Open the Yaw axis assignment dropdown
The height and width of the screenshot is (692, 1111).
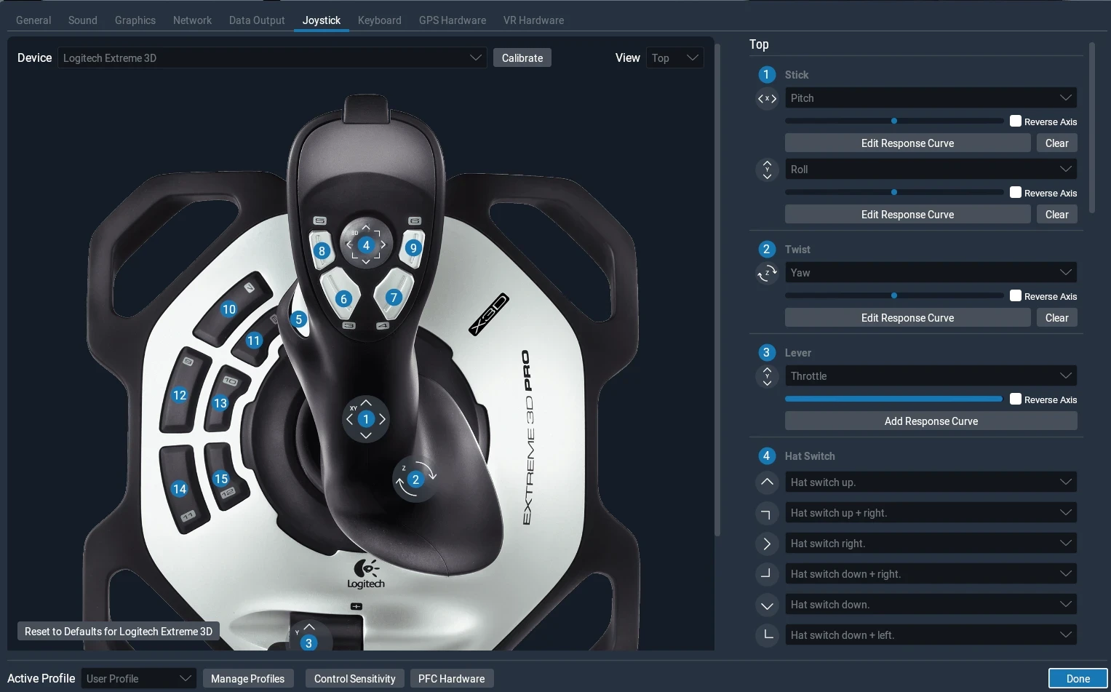pos(931,273)
